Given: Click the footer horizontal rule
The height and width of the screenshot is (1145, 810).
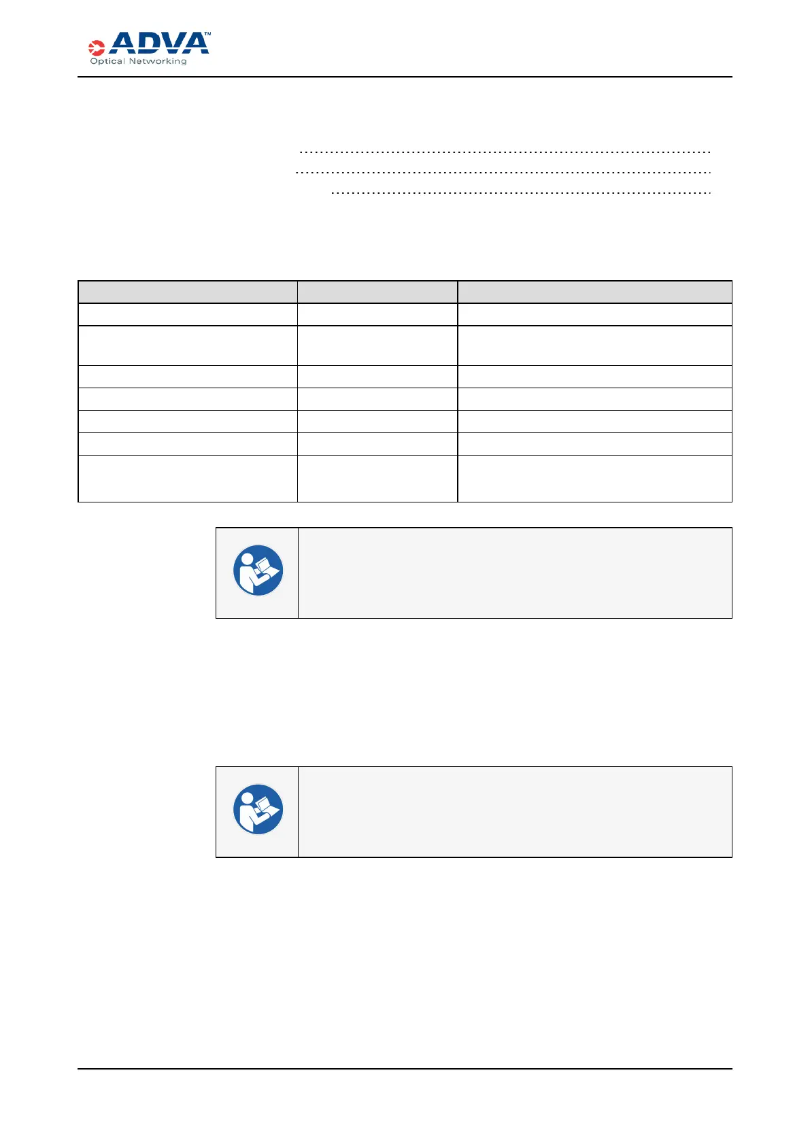Looking at the screenshot, I should (405, 1069).
